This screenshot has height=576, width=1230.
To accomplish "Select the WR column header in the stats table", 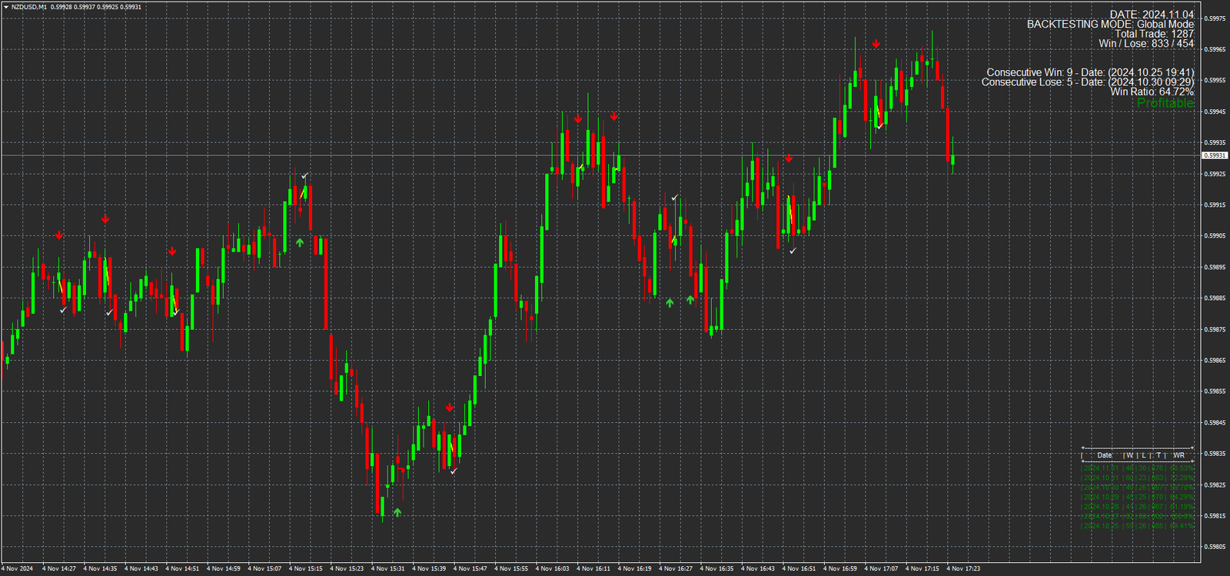I will coord(1178,455).
